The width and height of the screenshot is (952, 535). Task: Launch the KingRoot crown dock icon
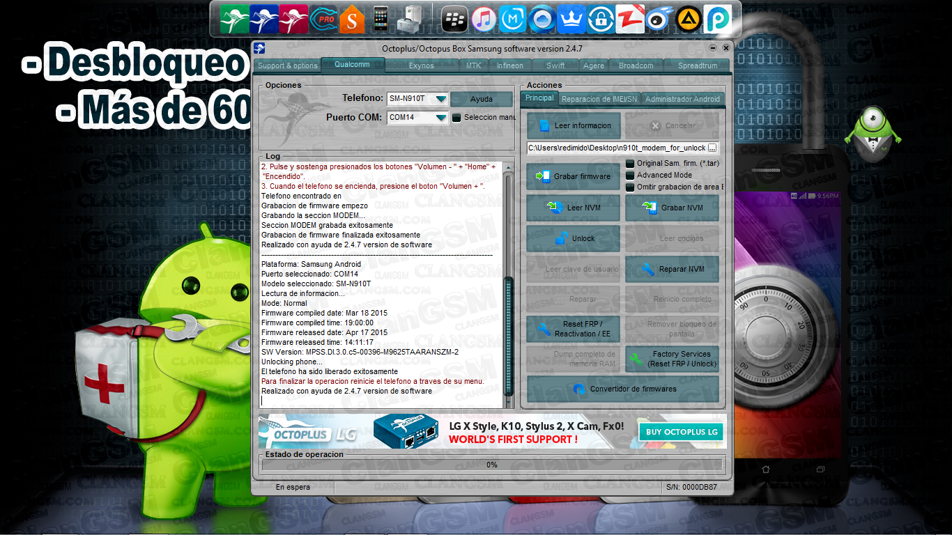(x=571, y=19)
